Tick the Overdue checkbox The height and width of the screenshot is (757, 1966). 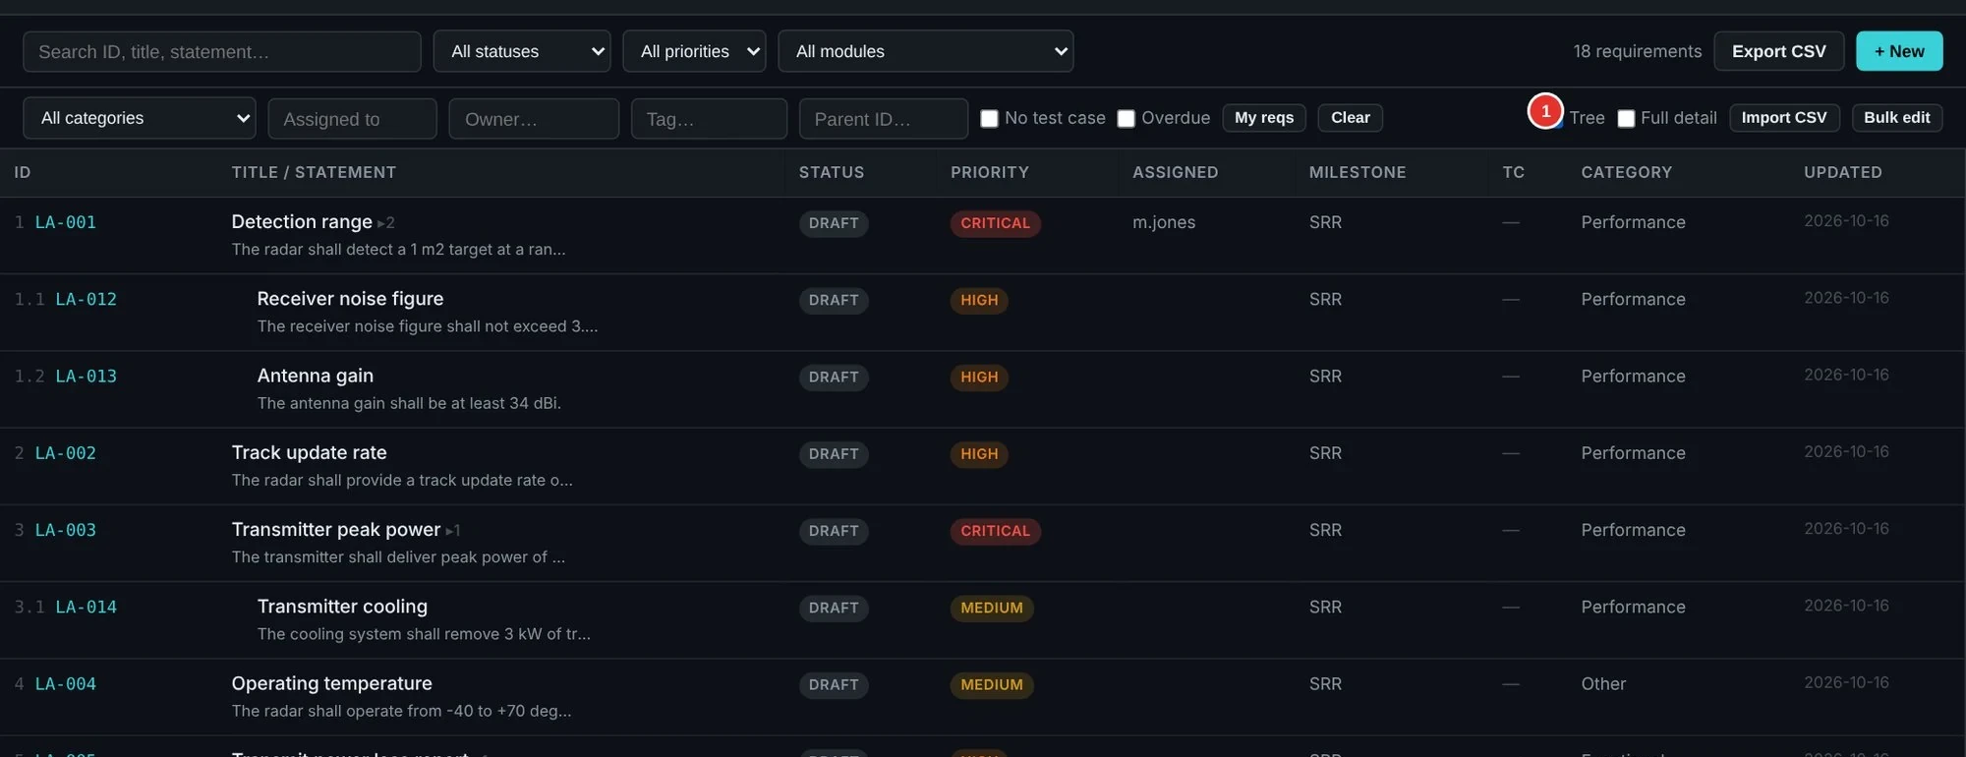coord(1127,119)
